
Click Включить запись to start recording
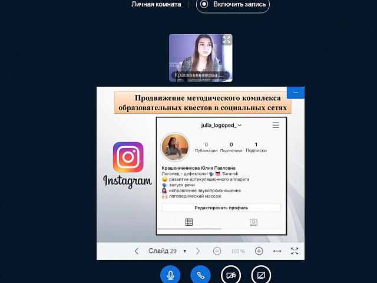(233, 5)
